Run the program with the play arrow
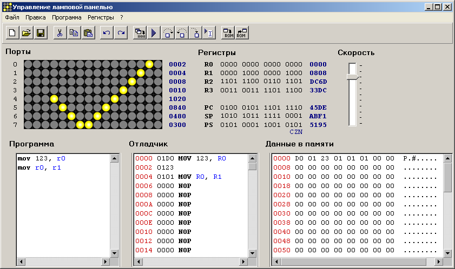Viewport: 455px width, 269px height. tap(154, 33)
